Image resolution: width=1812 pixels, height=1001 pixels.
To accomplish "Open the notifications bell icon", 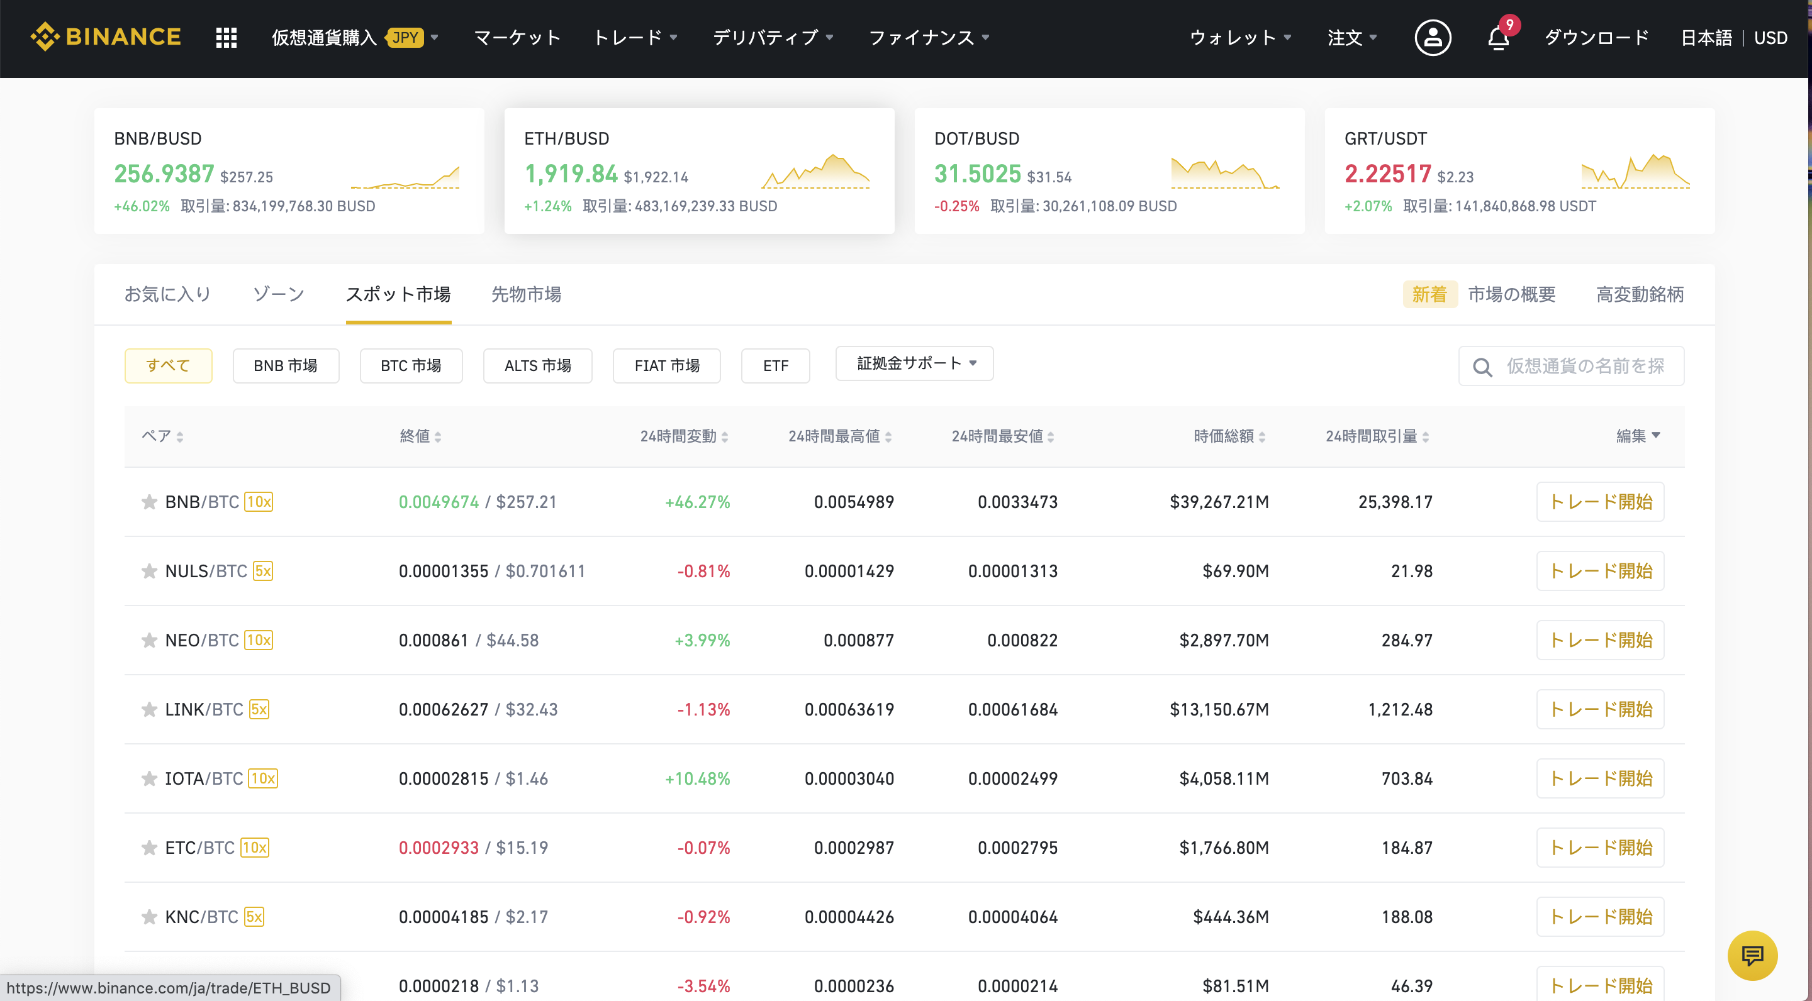I will click(x=1498, y=38).
